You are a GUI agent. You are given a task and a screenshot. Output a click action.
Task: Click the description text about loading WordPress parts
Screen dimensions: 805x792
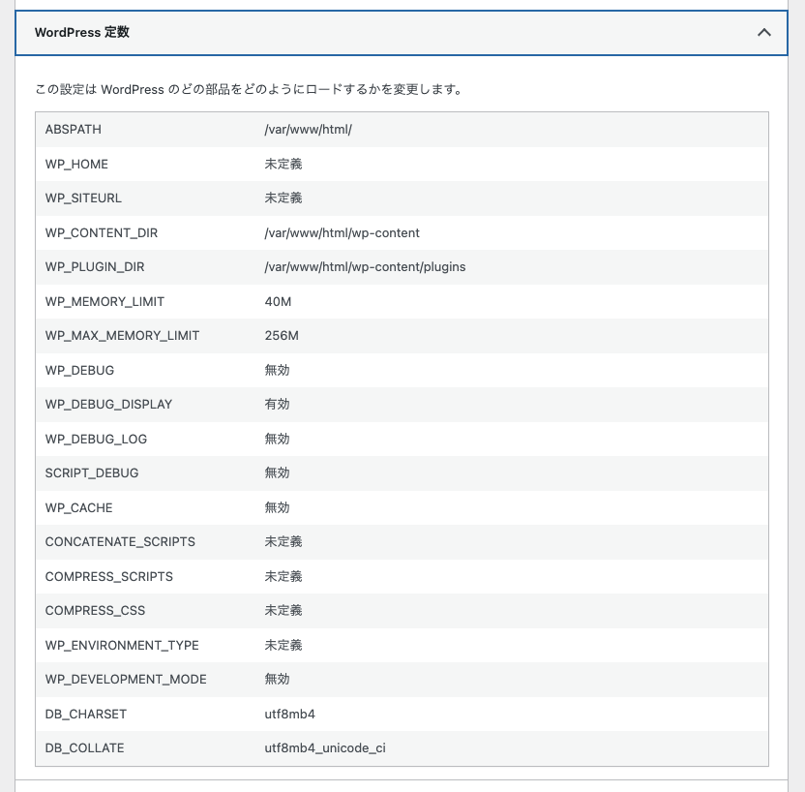pos(249,89)
